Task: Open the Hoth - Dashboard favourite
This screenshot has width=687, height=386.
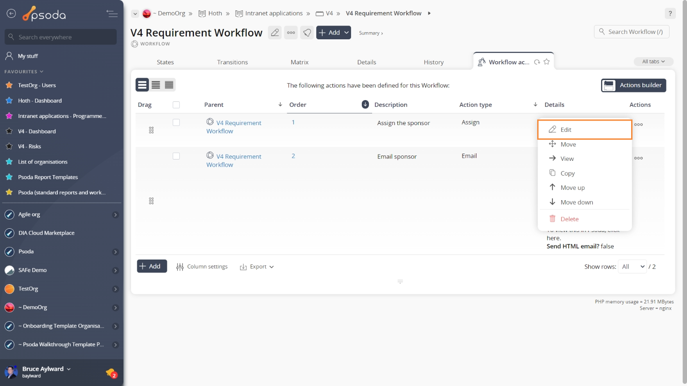Action: pos(40,101)
